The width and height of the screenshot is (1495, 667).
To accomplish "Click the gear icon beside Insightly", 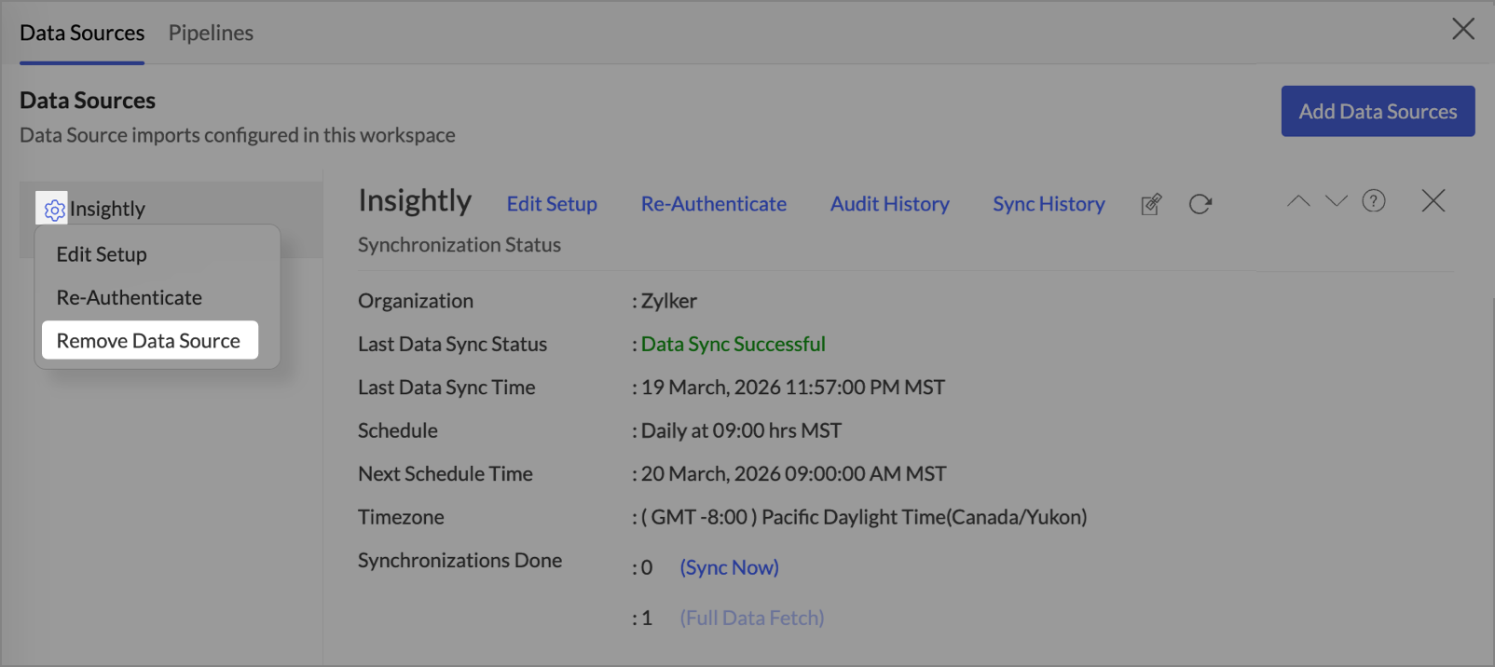I will click(54, 210).
